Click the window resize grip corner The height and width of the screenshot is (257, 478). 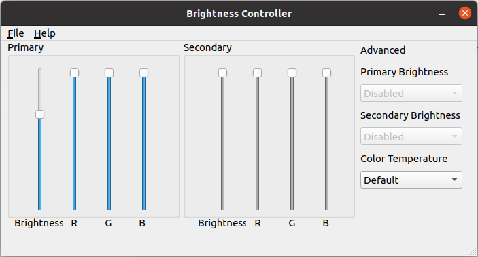pyautogui.click(x=473, y=252)
